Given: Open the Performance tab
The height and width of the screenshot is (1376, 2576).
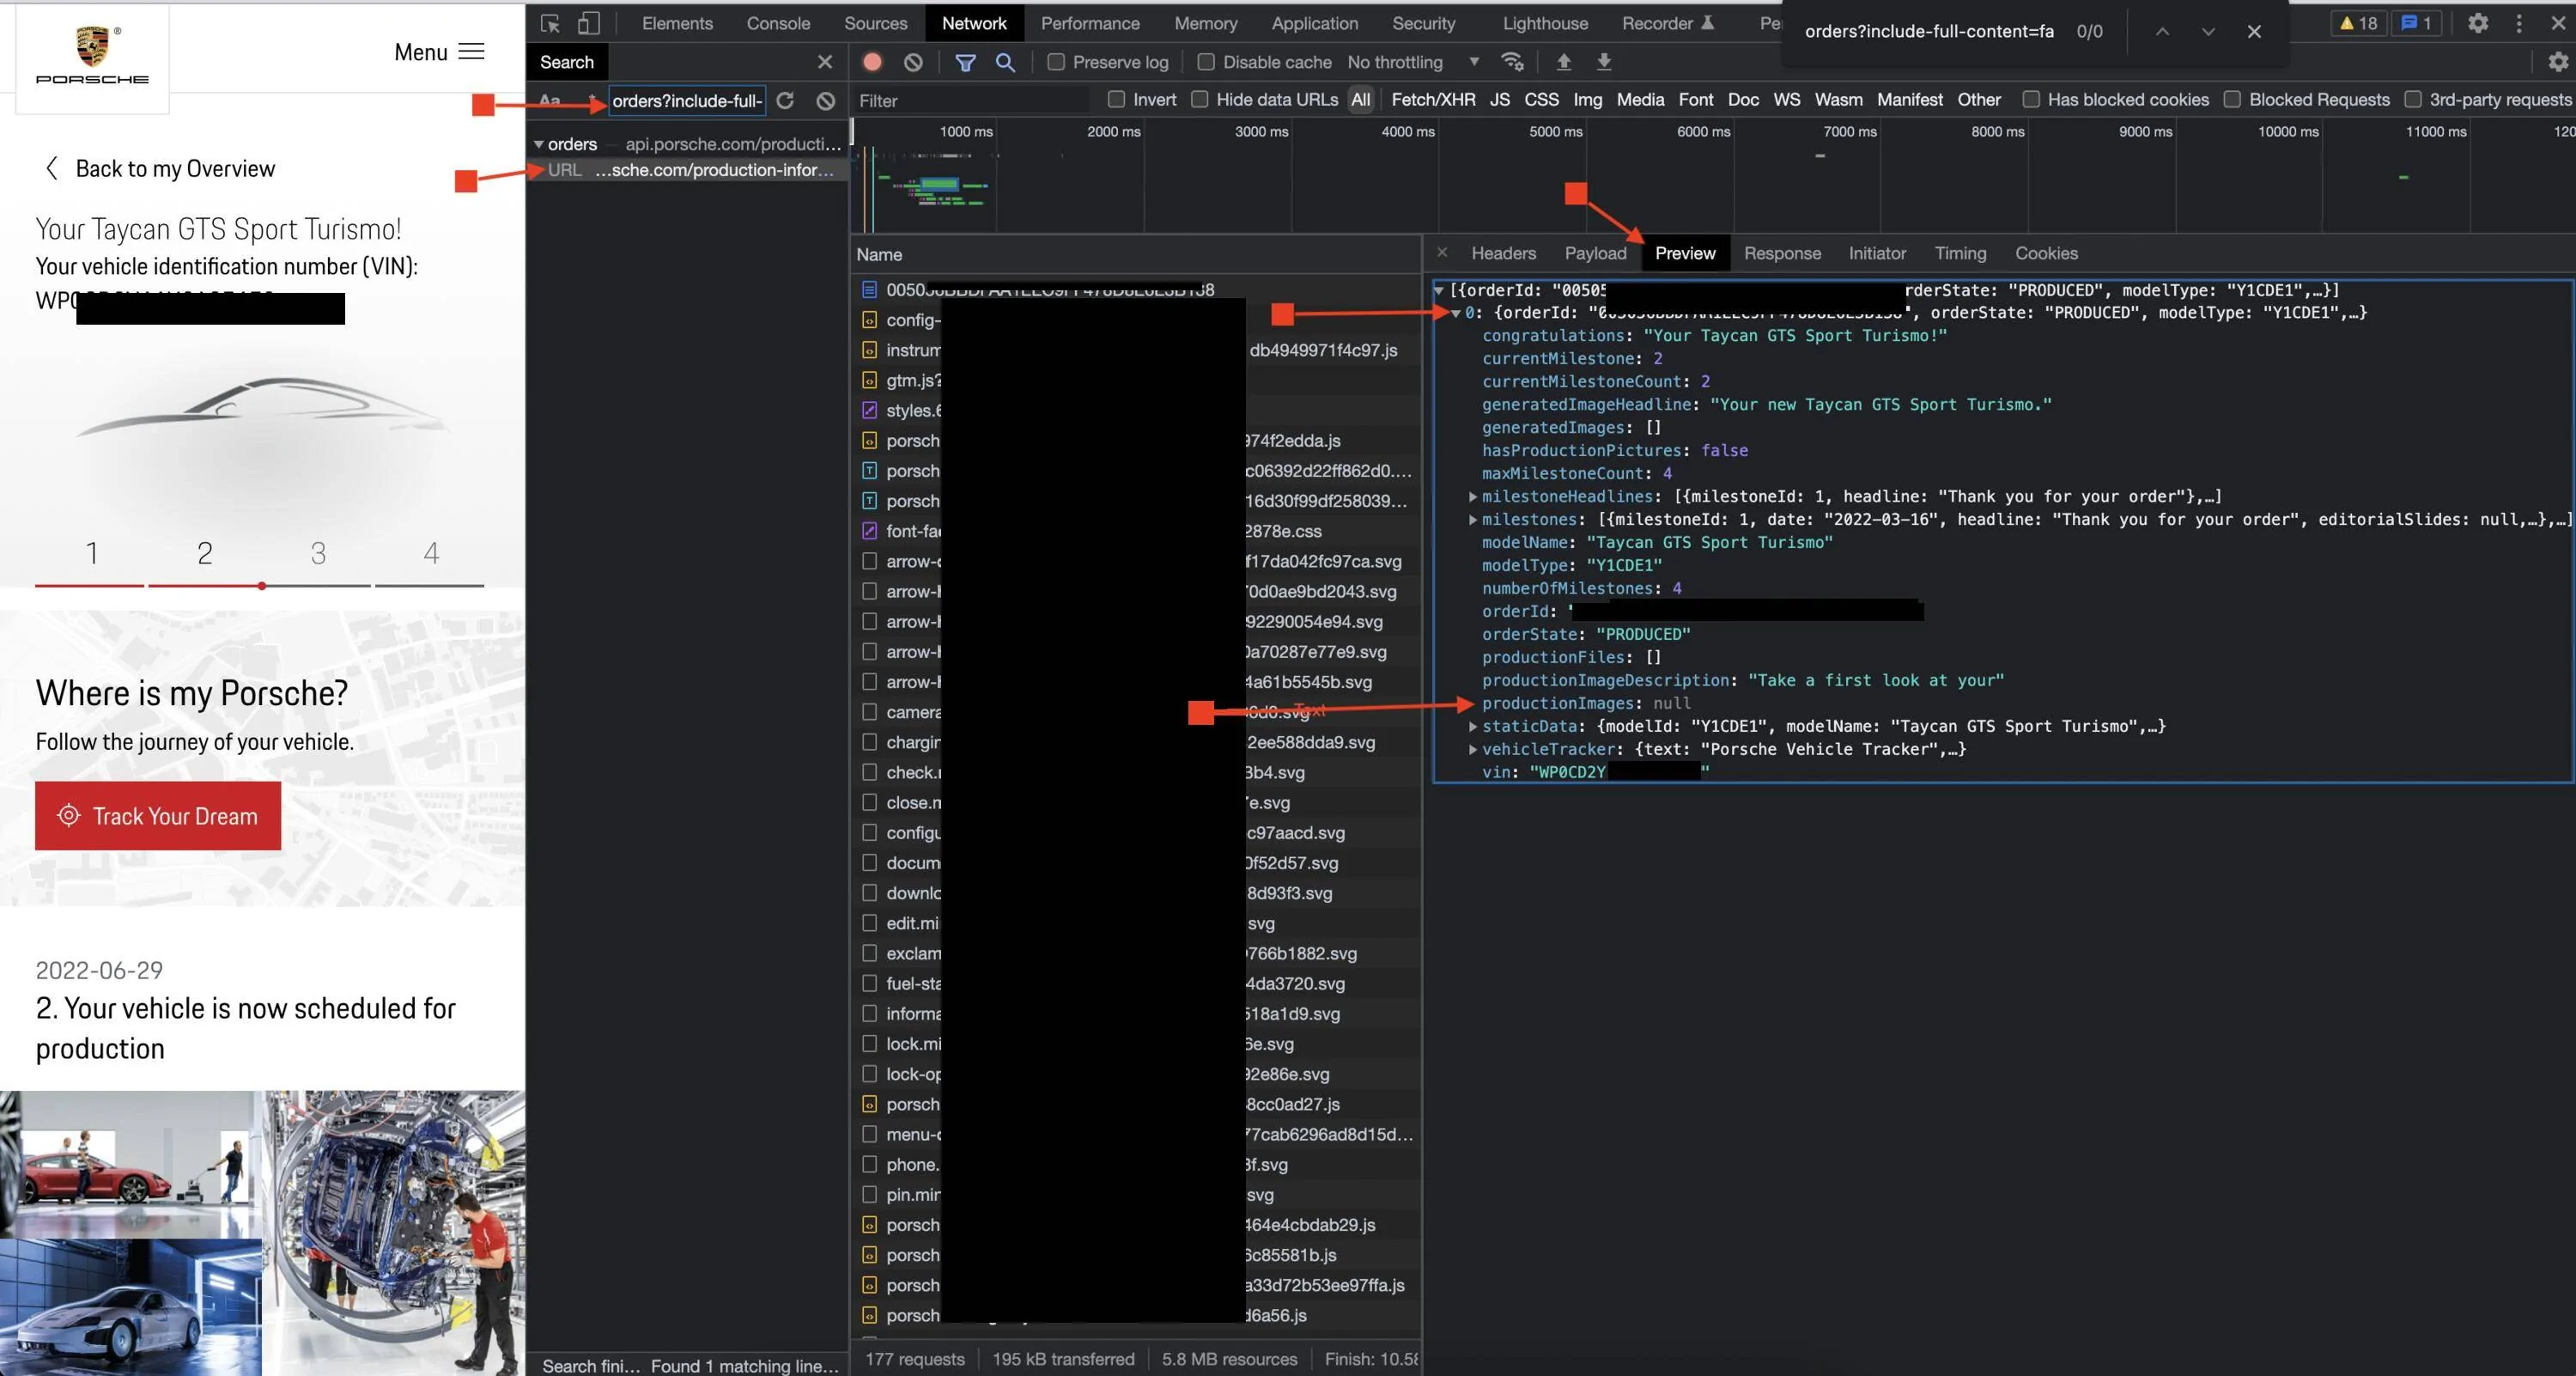Looking at the screenshot, I should coord(1090,23).
